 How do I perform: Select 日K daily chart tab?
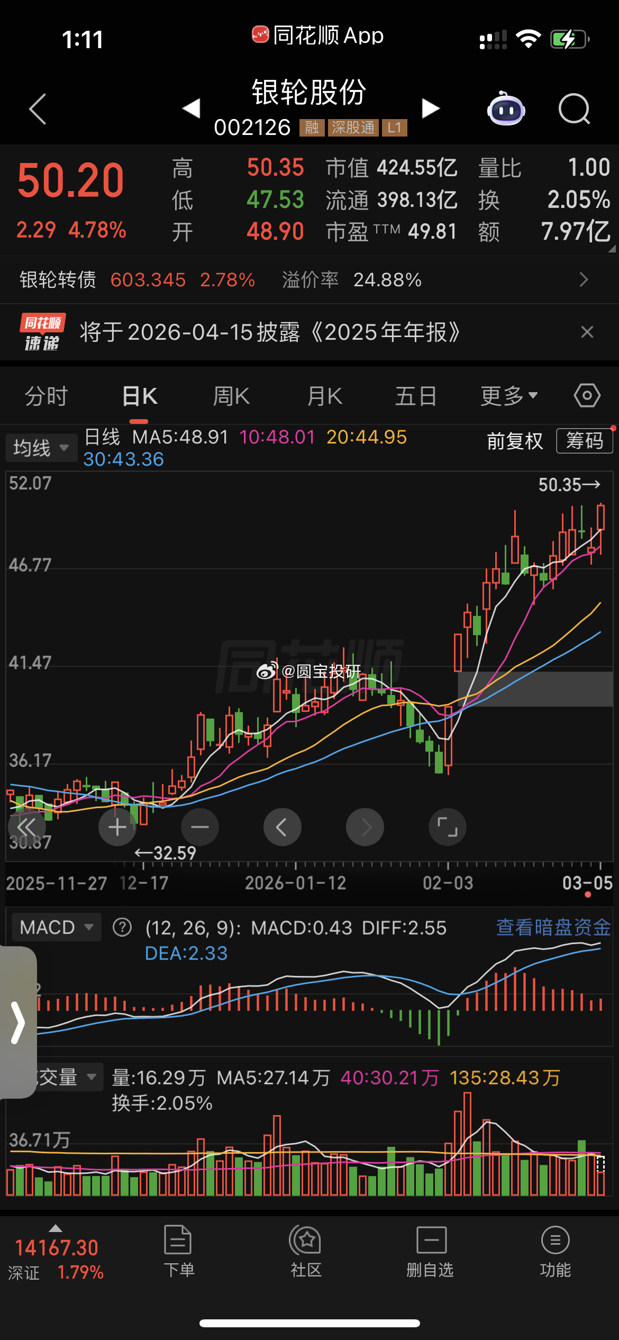[140, 396]
